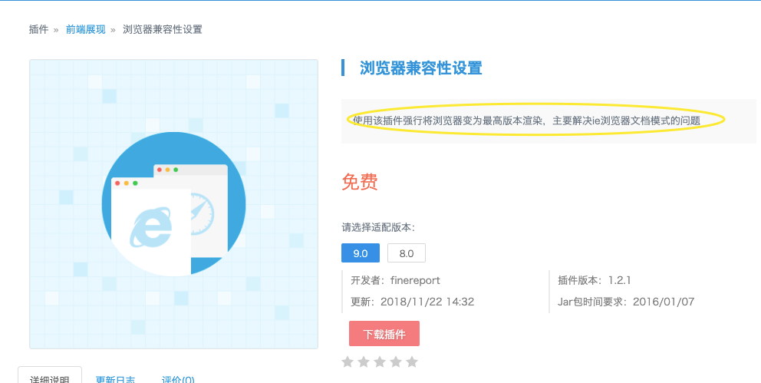Click the 更新：2018/11/22 14:32 text
The height and width of the screenshot is (383, 761).
(x=412, y=302)
